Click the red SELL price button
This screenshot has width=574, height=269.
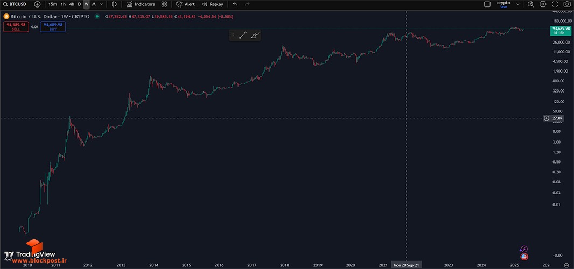[16, 26]
